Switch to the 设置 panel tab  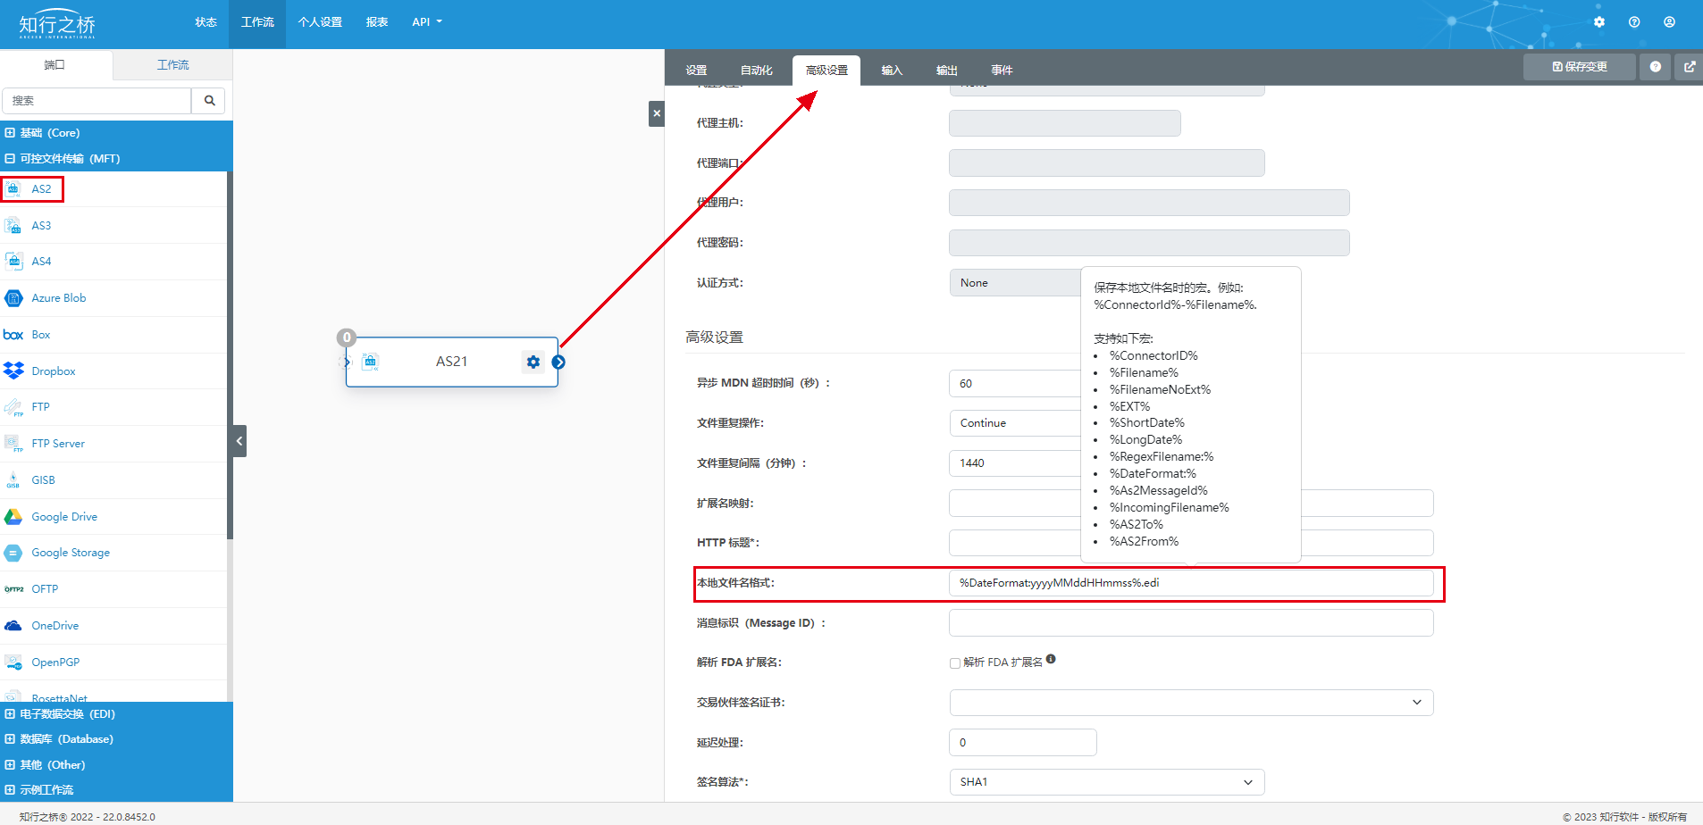pyautogui.click(x=696, y=71)
